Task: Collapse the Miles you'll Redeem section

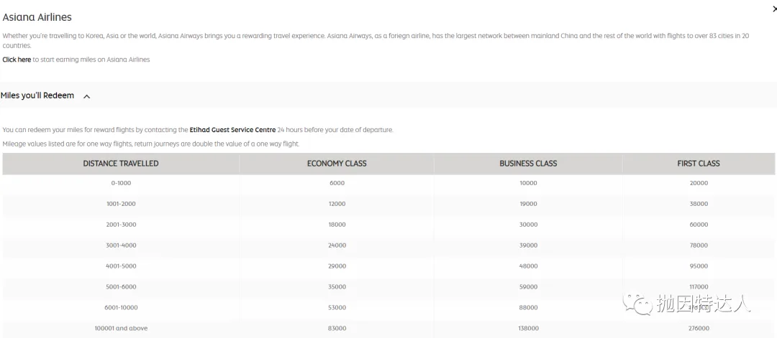Action: pyautogui.click(x=87, y=96)
